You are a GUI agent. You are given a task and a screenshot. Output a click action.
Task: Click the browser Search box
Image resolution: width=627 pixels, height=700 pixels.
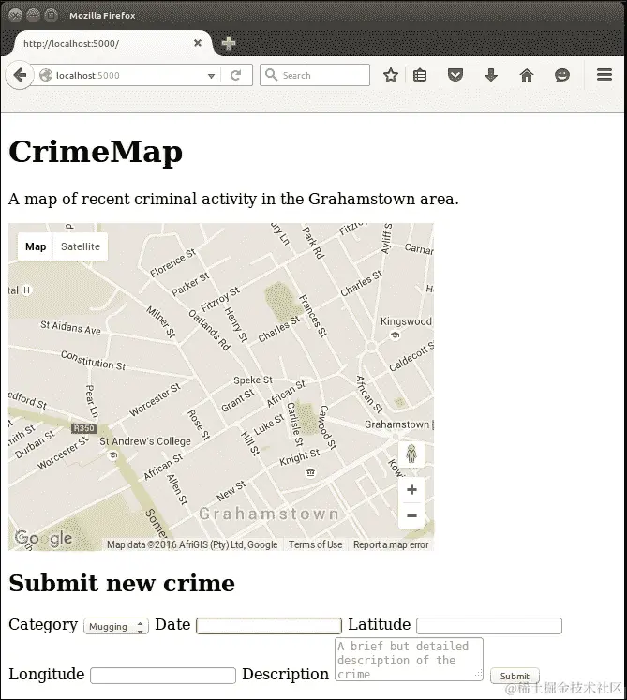click(x=315, y=75)
